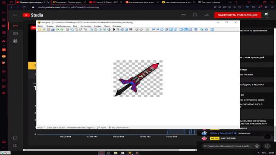This screenshot has height=155, width=276.
Task: Select the Manage calendar icon in Studio sidebar
Action: [16, 41]
